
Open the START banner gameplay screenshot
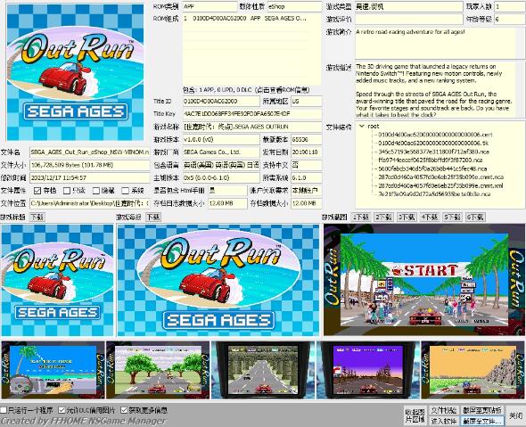click(x=424, y=280)
